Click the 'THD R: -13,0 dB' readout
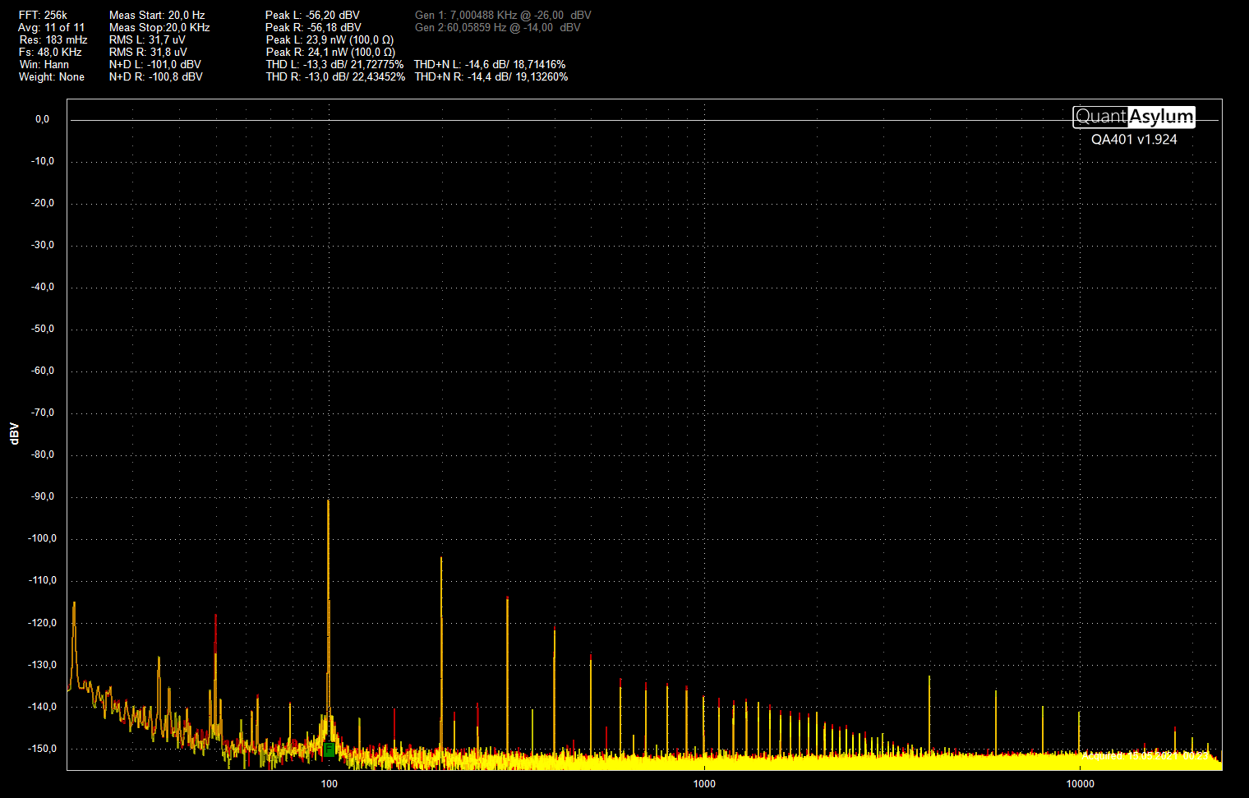 click(x=335, y=76)
